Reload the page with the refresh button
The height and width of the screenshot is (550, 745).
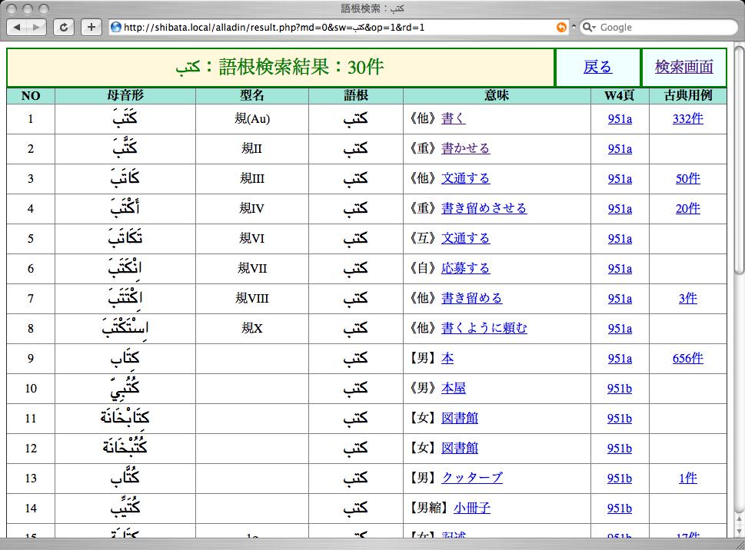coord(64,27)
